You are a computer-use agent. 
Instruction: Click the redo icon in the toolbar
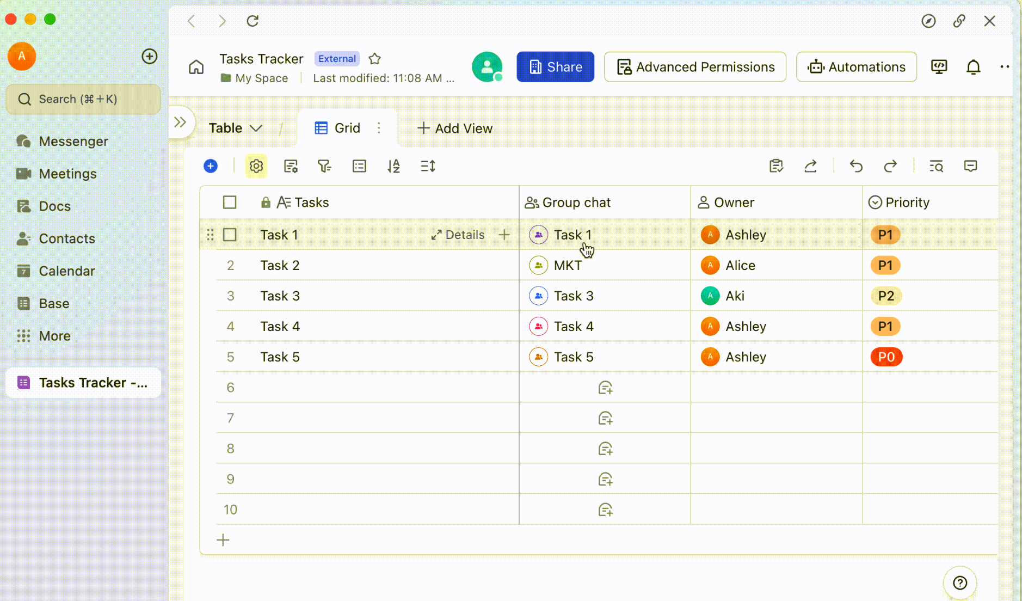(890, 166)
